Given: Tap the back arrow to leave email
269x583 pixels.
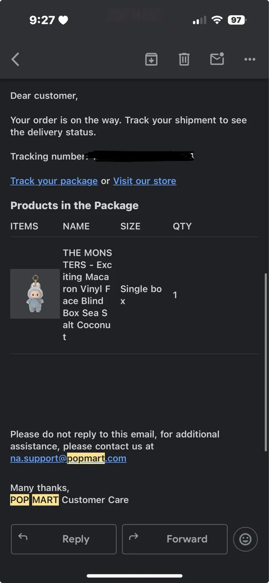Looking at the screenshot, I should [x=15, y=59].
